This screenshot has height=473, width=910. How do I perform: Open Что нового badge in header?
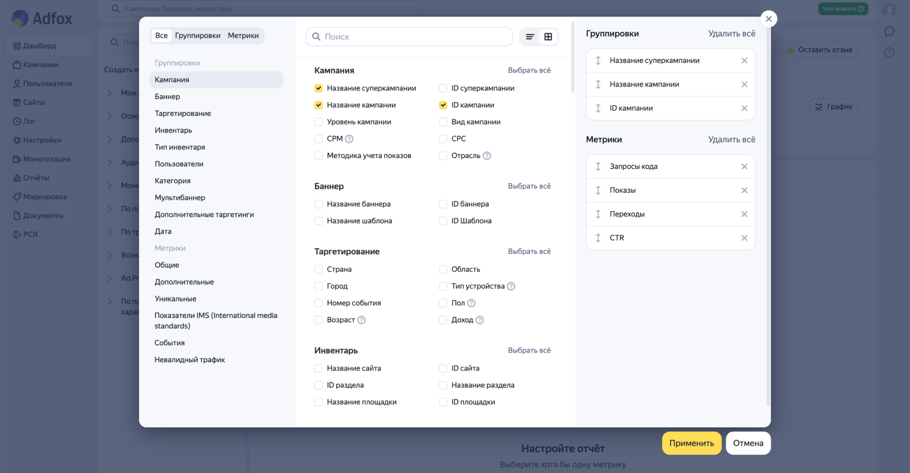tap(843, 8)
